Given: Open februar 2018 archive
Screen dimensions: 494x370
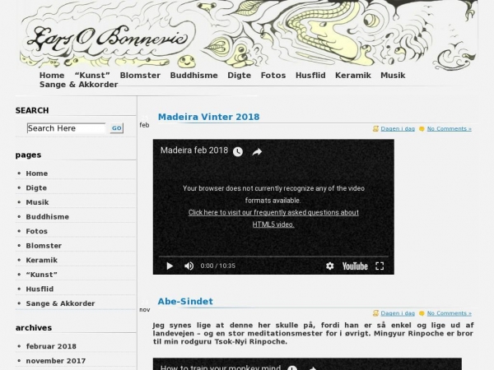Looking at the screenshot, I should [51, 346].
